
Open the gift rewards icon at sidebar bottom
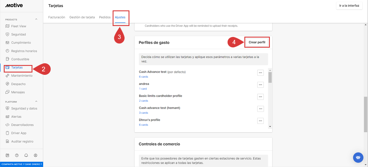coord(7,155)
